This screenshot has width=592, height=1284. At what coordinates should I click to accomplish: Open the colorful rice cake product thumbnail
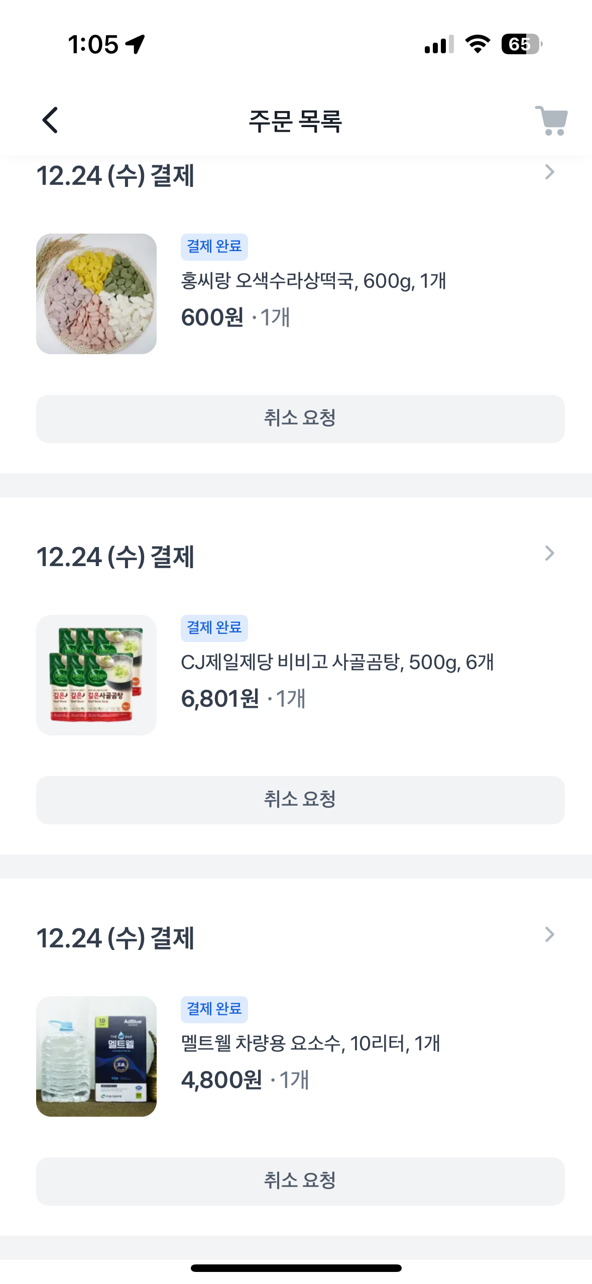tap(96, 294)
